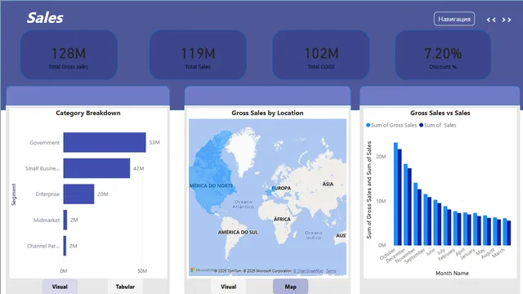Switch Gross Sales by Location to Map

(x=291, y=287)
